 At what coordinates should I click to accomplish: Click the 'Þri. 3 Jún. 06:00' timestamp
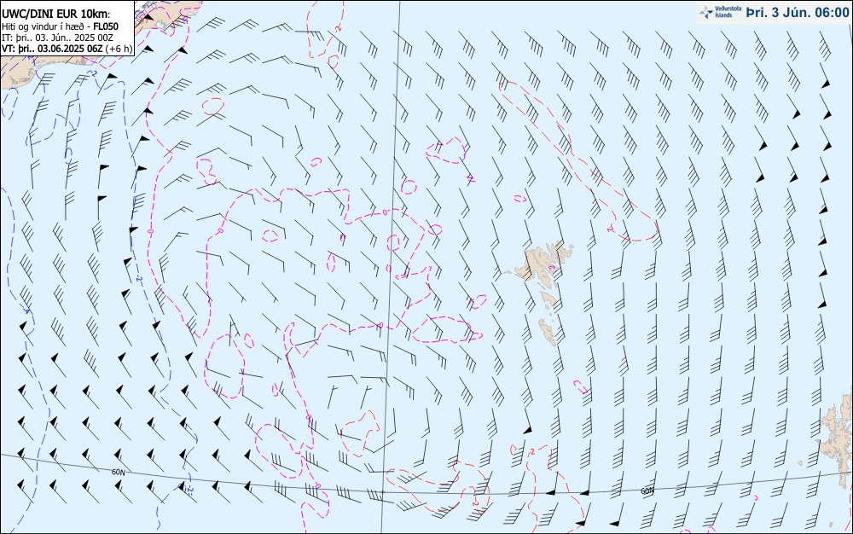[797, 13]
